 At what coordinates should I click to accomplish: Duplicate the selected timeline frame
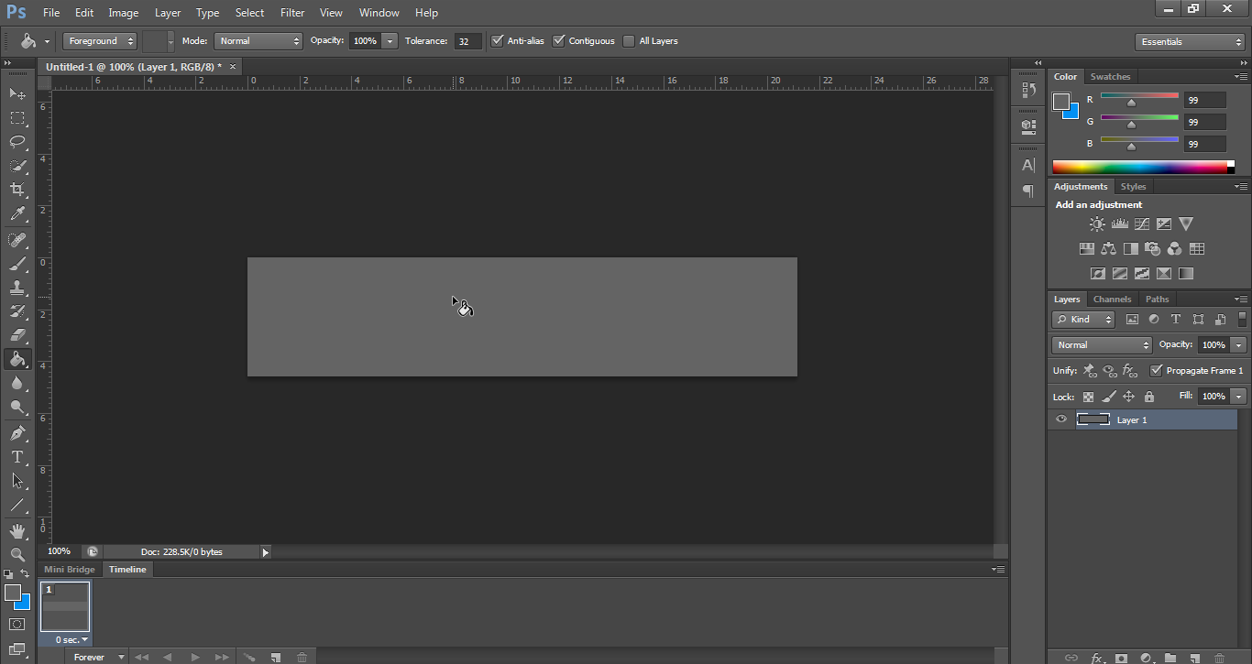(275, 658)
